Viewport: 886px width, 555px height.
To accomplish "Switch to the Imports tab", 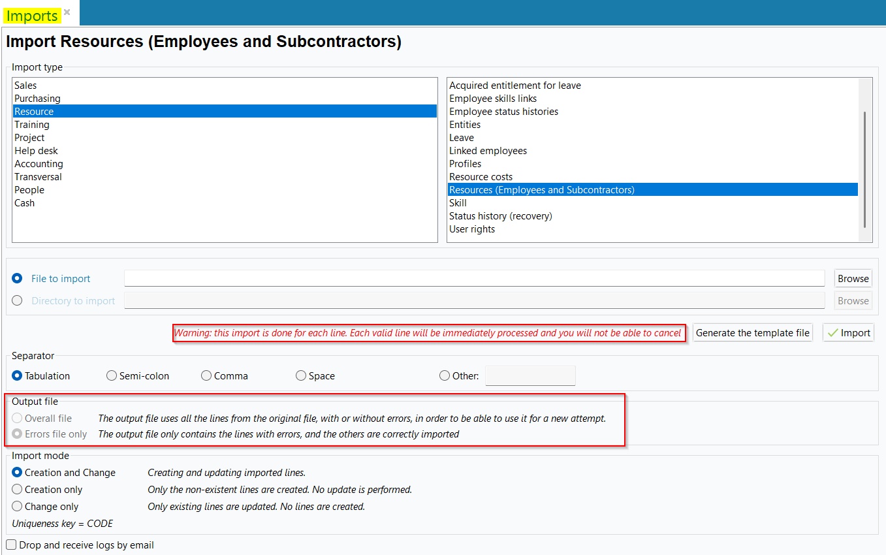I will (32, 16).
